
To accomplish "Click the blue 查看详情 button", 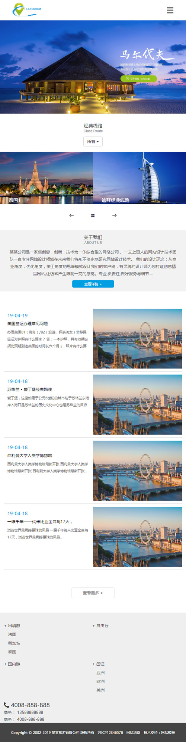I will tap(93, 284).
